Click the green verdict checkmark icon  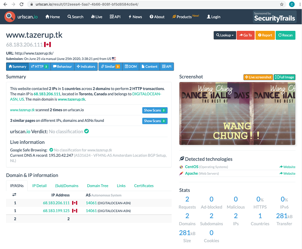[86, 131]
